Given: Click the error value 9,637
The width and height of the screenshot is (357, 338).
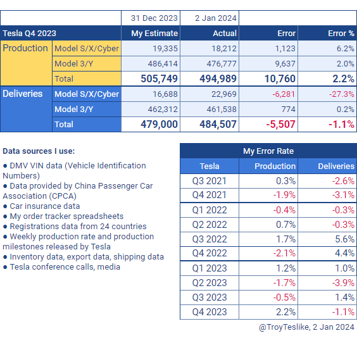Looking at the screenshot, I should [268, 64].
